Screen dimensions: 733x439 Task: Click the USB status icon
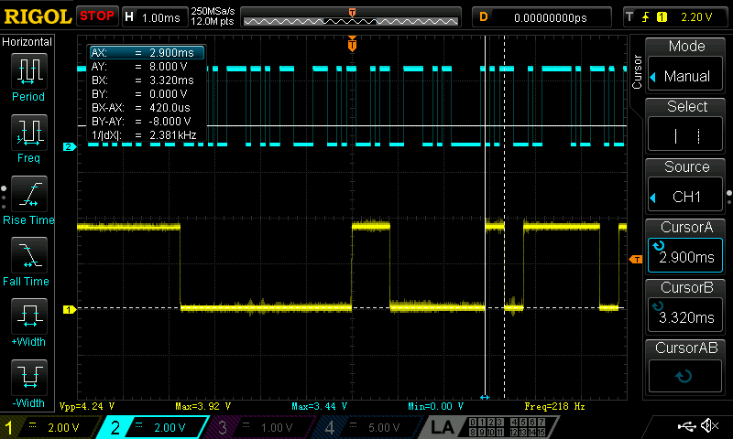pos(686,426)
